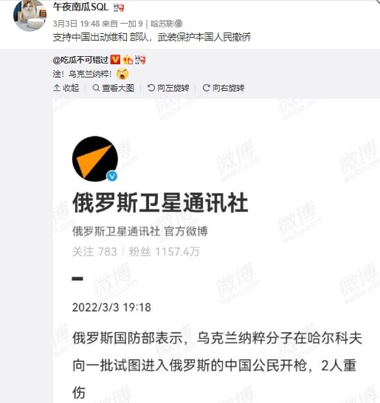Image resolution: width=380 pixels, height=403 pixels.
Task: Open the 哈苏影像 source link
Action: pos(167,24)
